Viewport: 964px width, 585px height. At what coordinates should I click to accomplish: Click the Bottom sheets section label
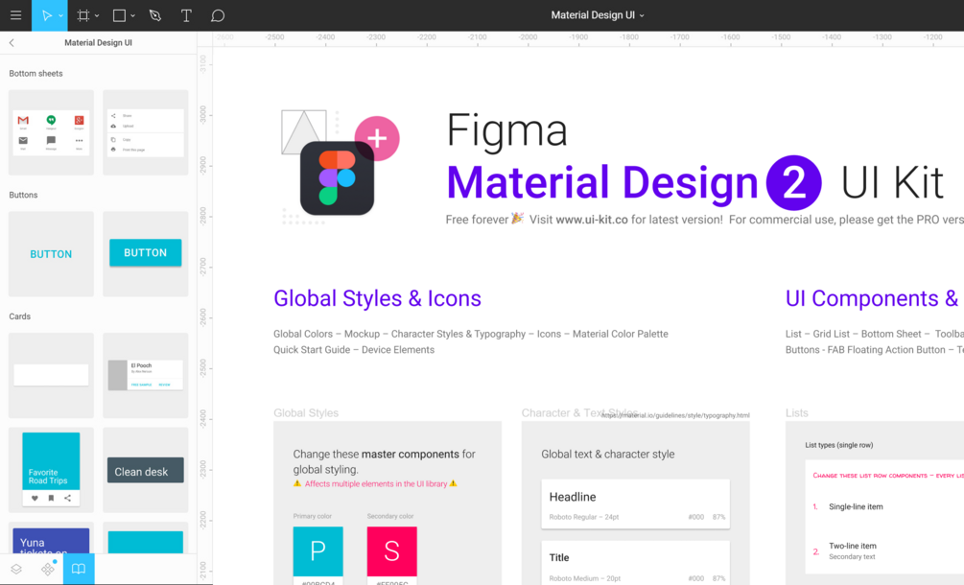(35, 73)
